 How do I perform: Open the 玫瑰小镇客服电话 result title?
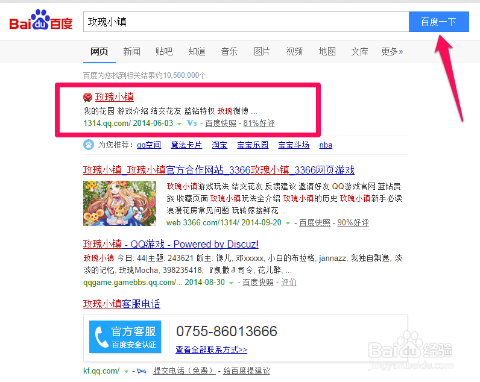(x=122, y=304)
